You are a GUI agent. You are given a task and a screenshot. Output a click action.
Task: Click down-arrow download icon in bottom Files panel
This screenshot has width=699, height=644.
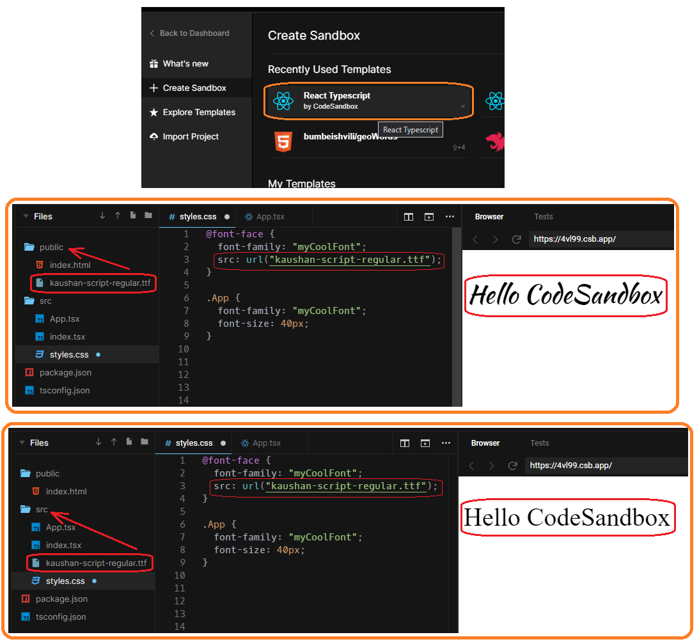(98, 442)
